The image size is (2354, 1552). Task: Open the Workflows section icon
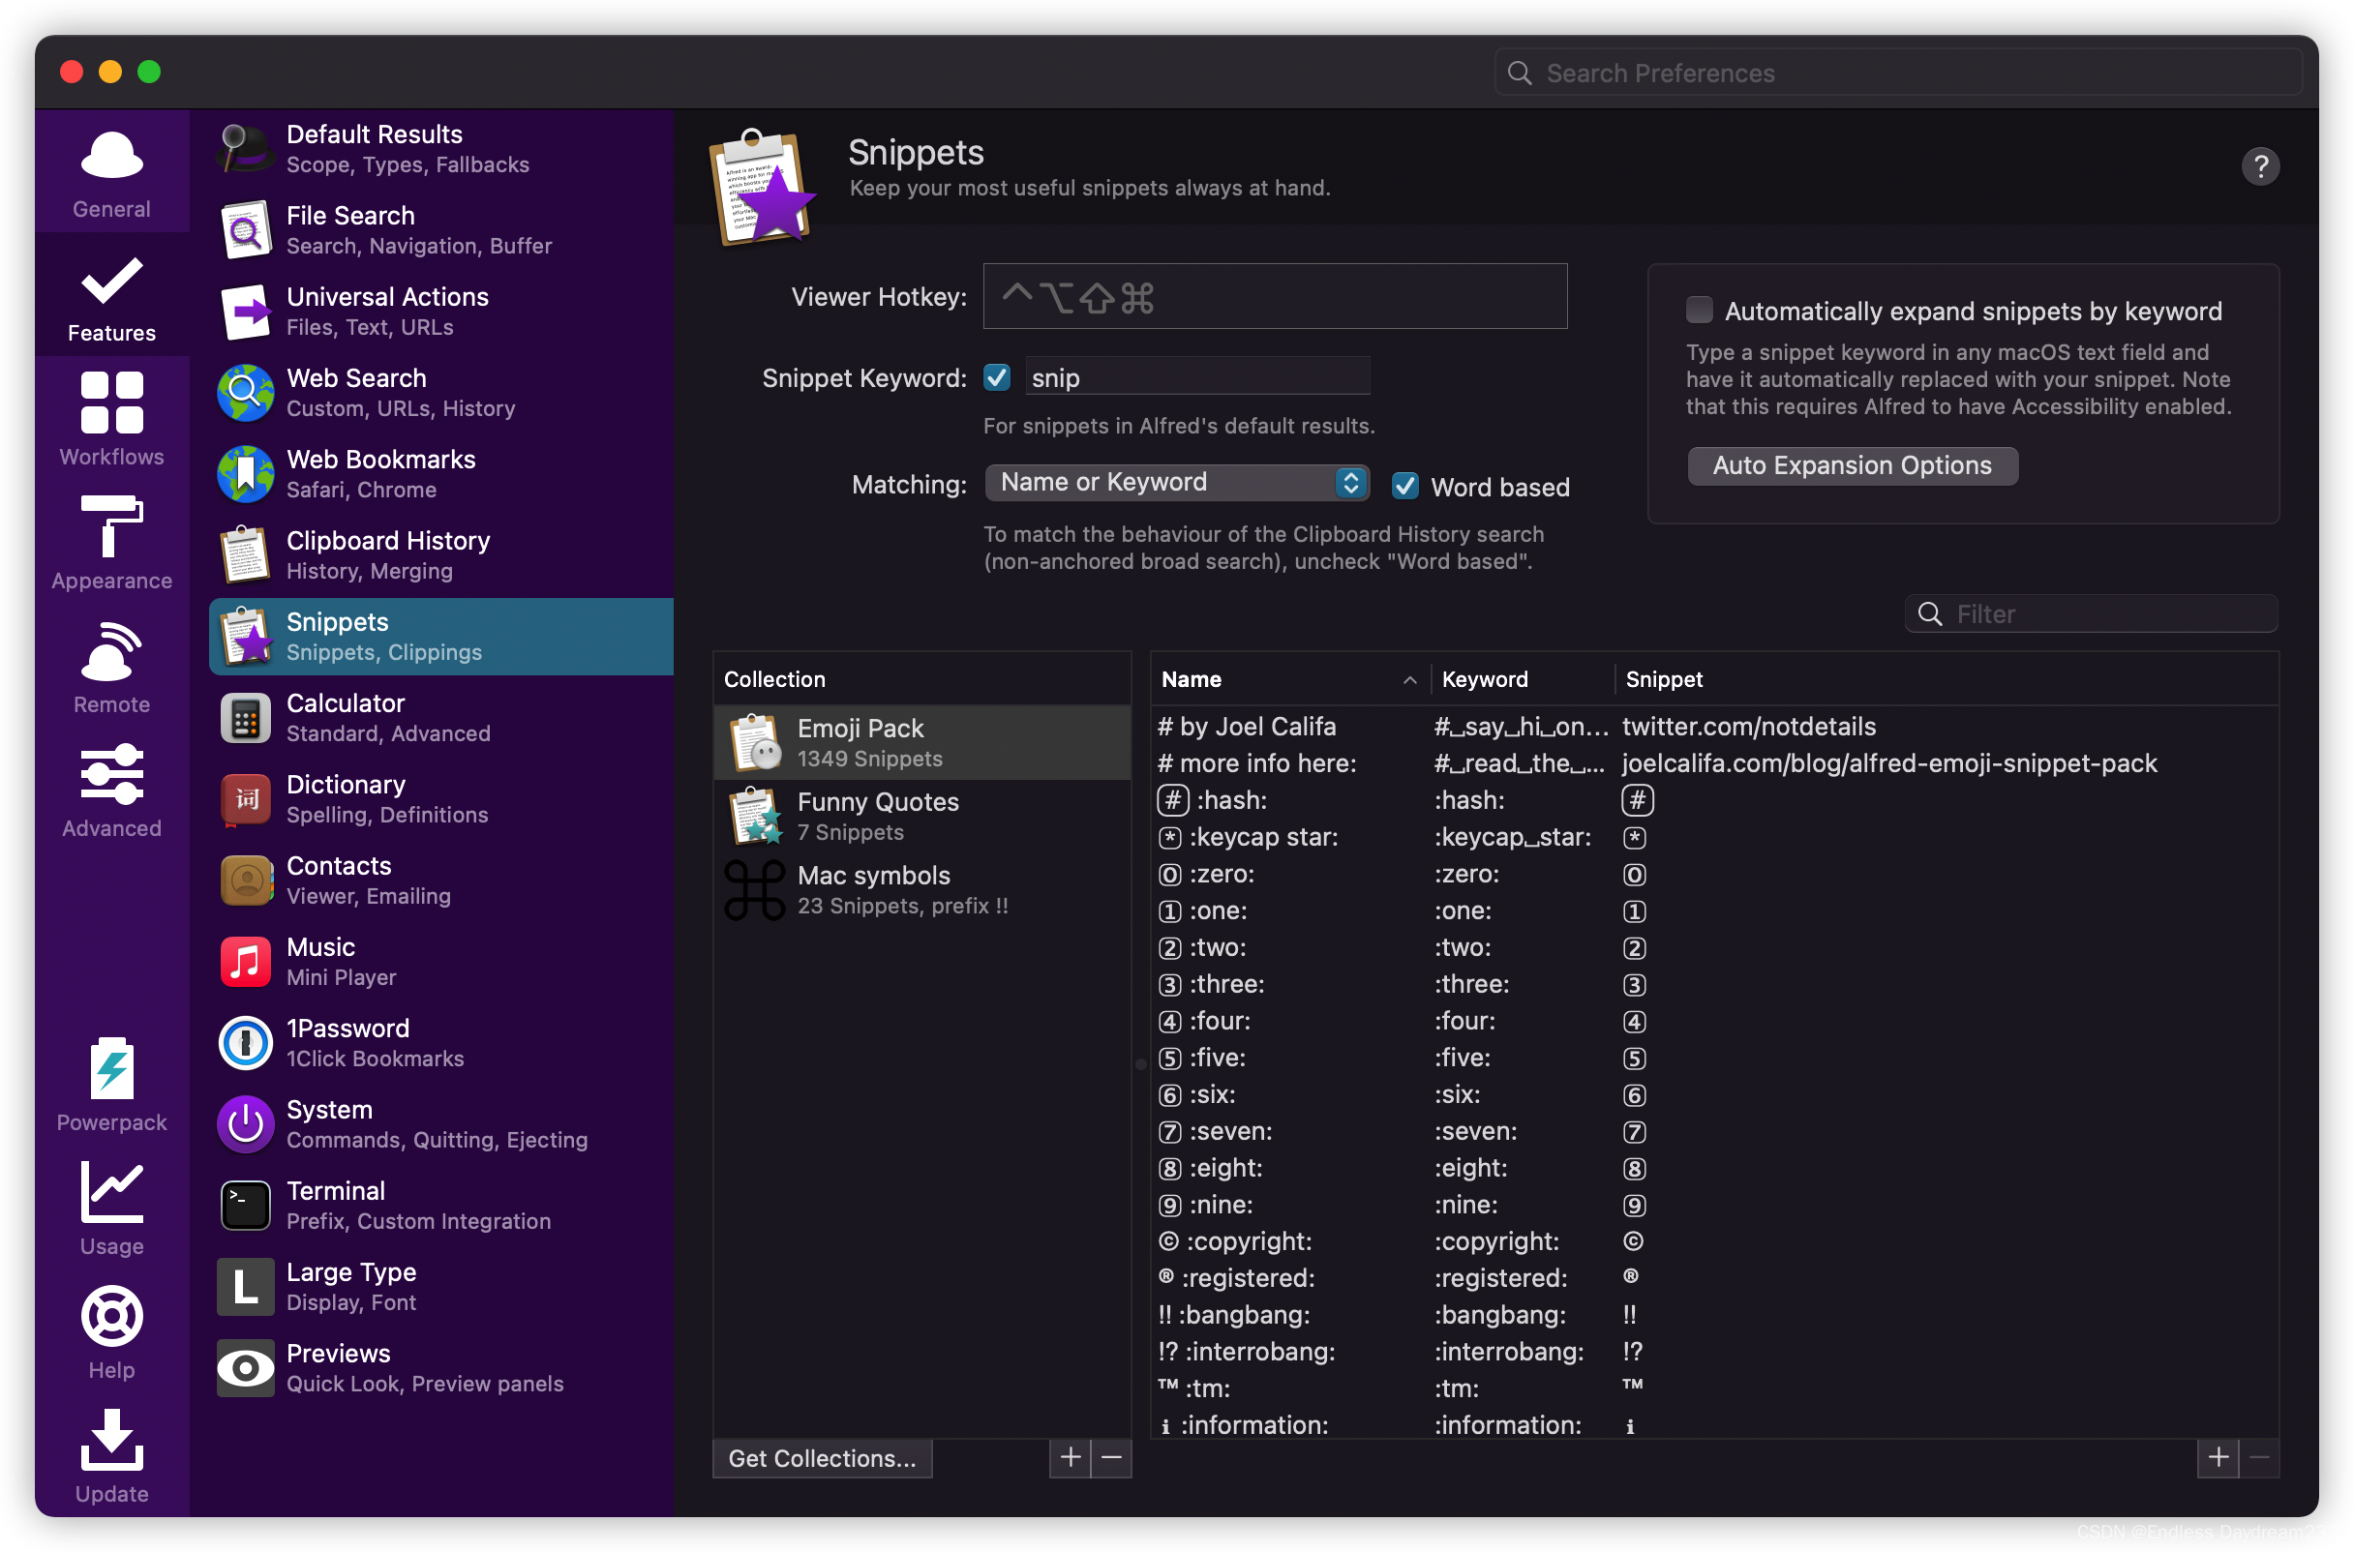[x=112, y=403]
